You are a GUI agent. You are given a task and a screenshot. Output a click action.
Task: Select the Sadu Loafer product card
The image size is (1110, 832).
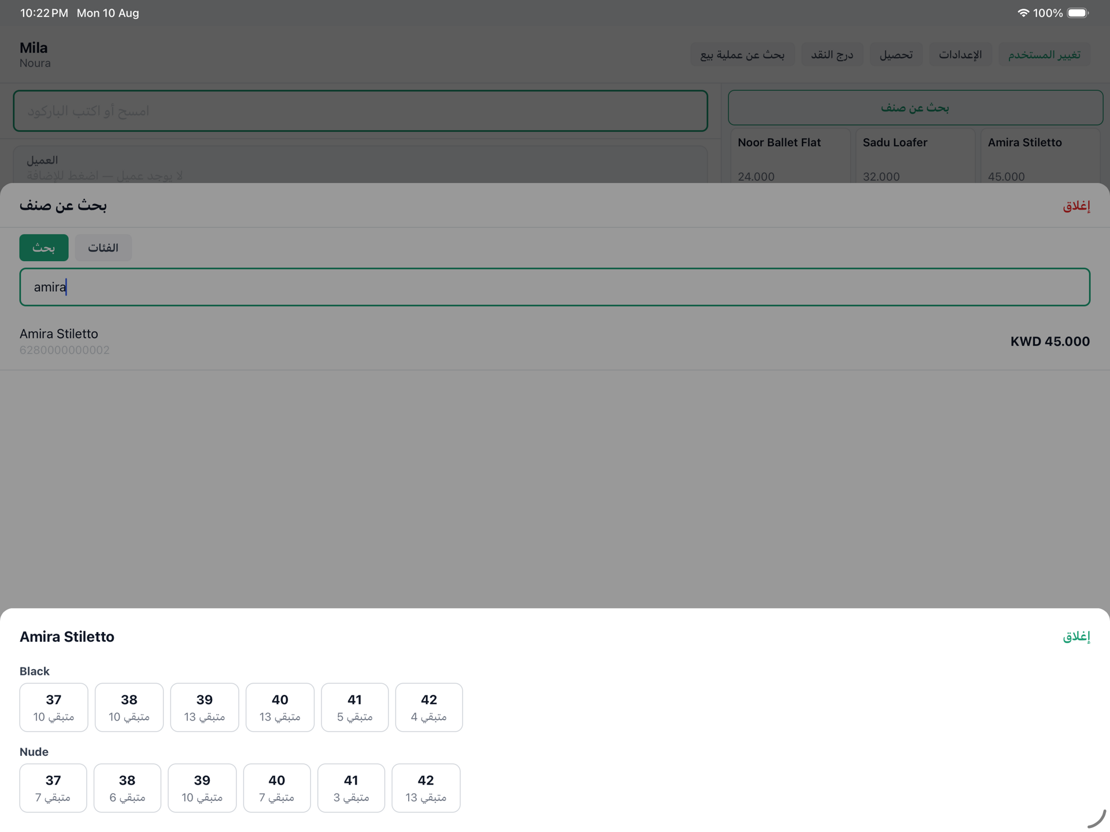pos(915,156)
